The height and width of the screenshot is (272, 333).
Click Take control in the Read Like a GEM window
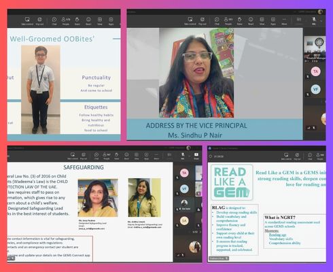(x=286, y=156)
